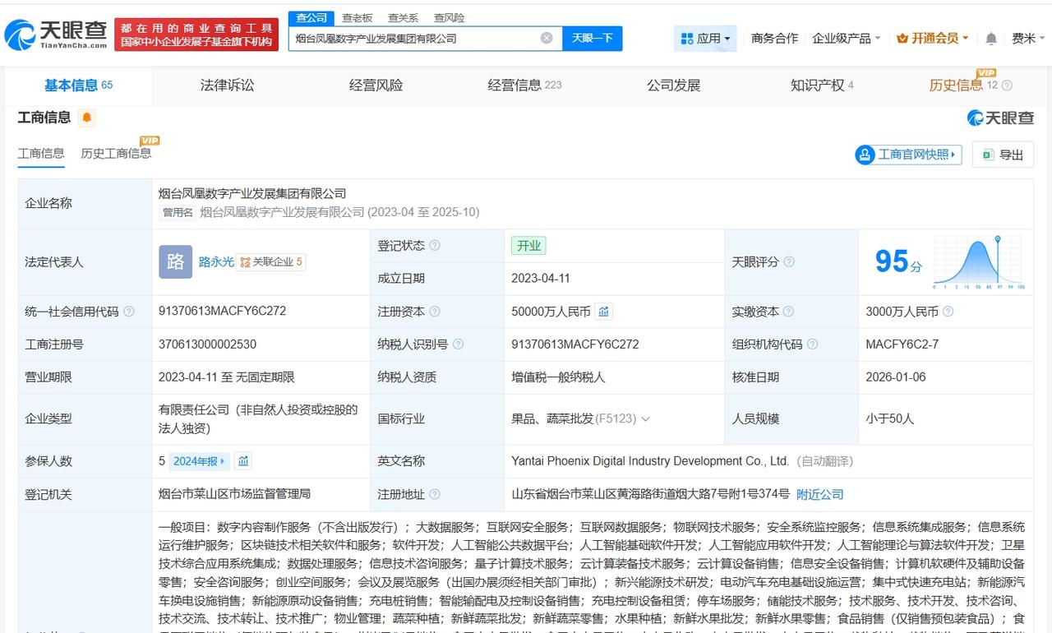Select the 查老板 search tab

(x=358, y=17)
